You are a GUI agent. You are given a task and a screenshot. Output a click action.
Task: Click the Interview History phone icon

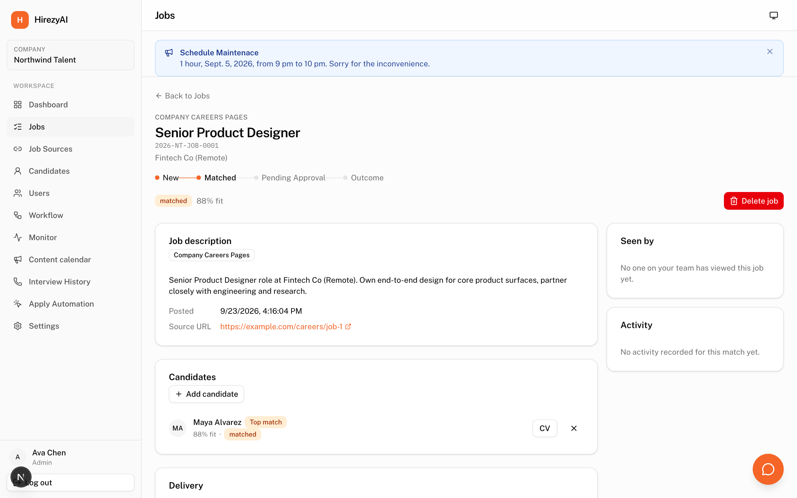18,282
